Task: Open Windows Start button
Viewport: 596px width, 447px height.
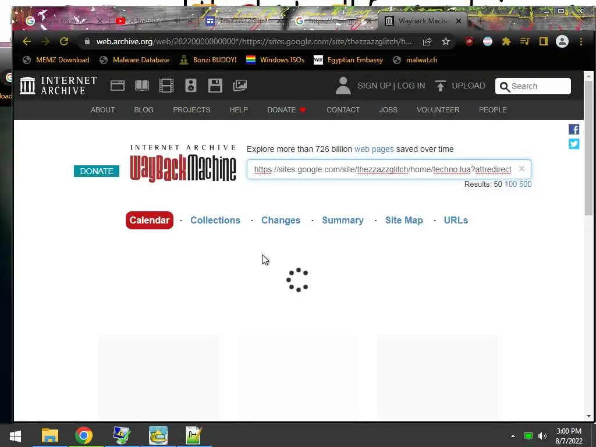Action: [15, 435]
